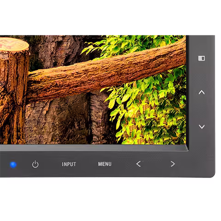Tap the up arrow on right bezel
The width and height of the screenshot is (221, 221).
[x=202, y=92]
